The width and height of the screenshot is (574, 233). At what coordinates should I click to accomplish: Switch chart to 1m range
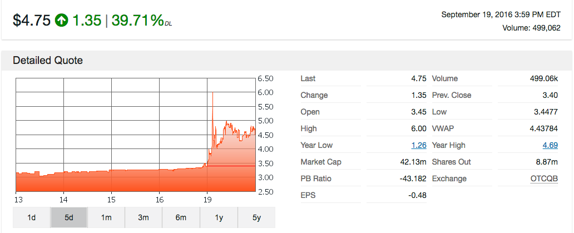tap(106, 217)
